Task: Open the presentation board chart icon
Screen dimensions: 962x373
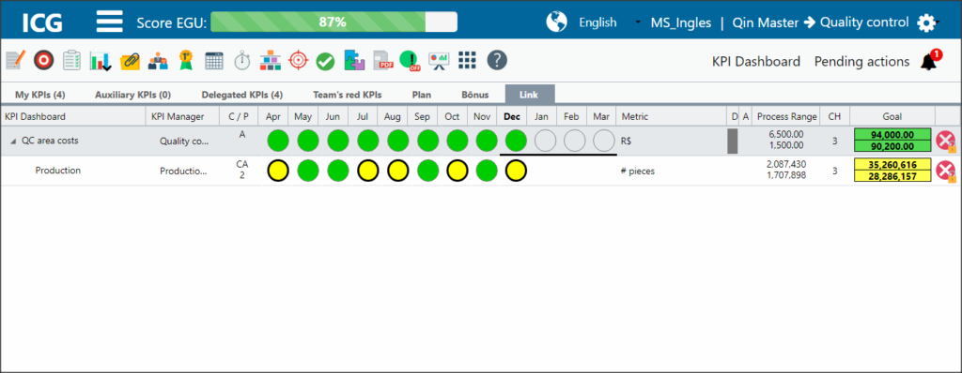Action: click(x=439, y=61)
